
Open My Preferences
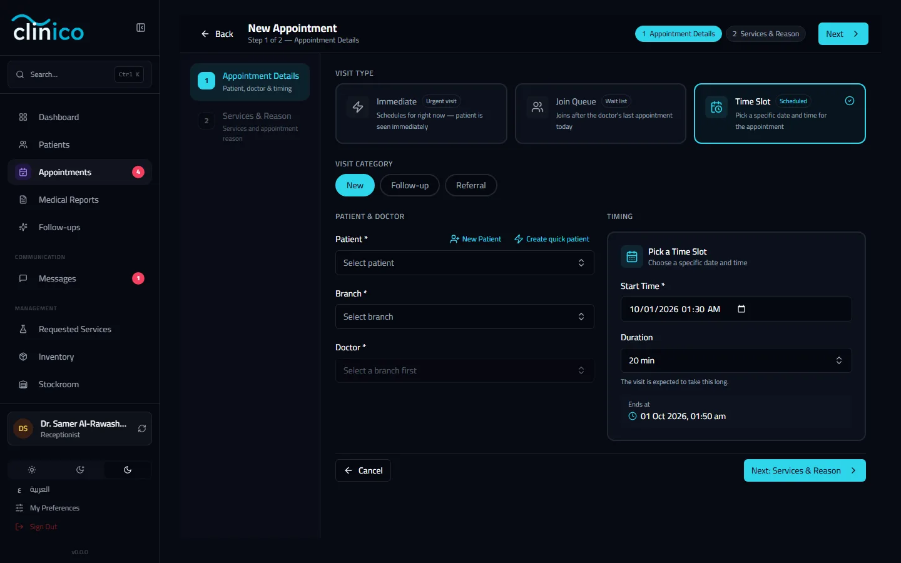tap(48, 508)
